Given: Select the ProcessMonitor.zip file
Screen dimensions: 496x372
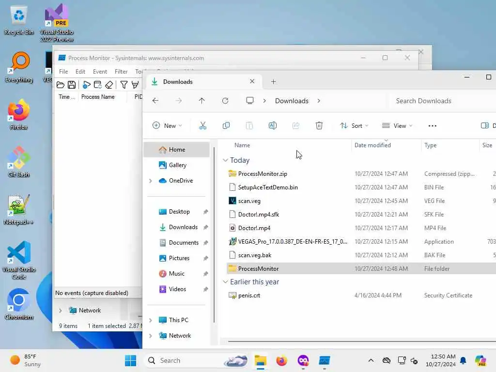Looking at the screenshot, I should [263, 174].
